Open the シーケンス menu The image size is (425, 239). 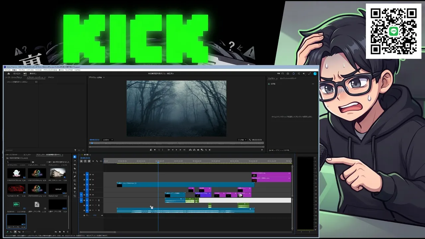[x=30, y=70]
